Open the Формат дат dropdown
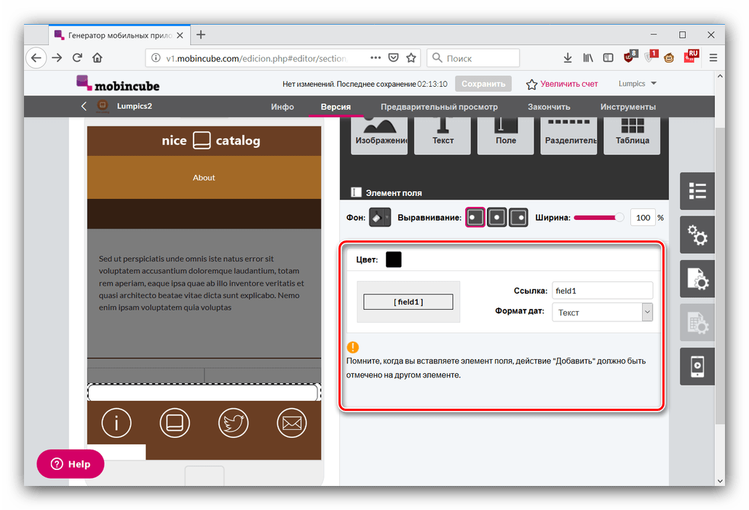This screenshot has width=749, height=510. pyautogui.click(x=603, y=312)
